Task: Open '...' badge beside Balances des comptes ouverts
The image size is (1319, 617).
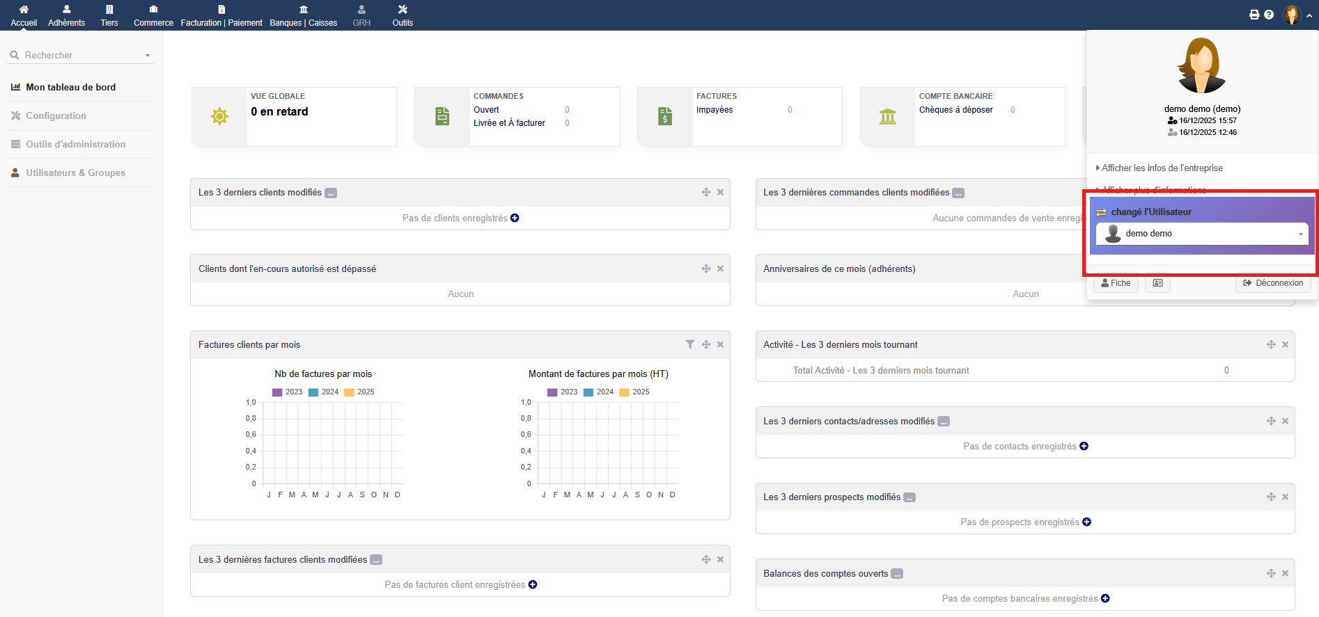Action: tap(897, 574)
